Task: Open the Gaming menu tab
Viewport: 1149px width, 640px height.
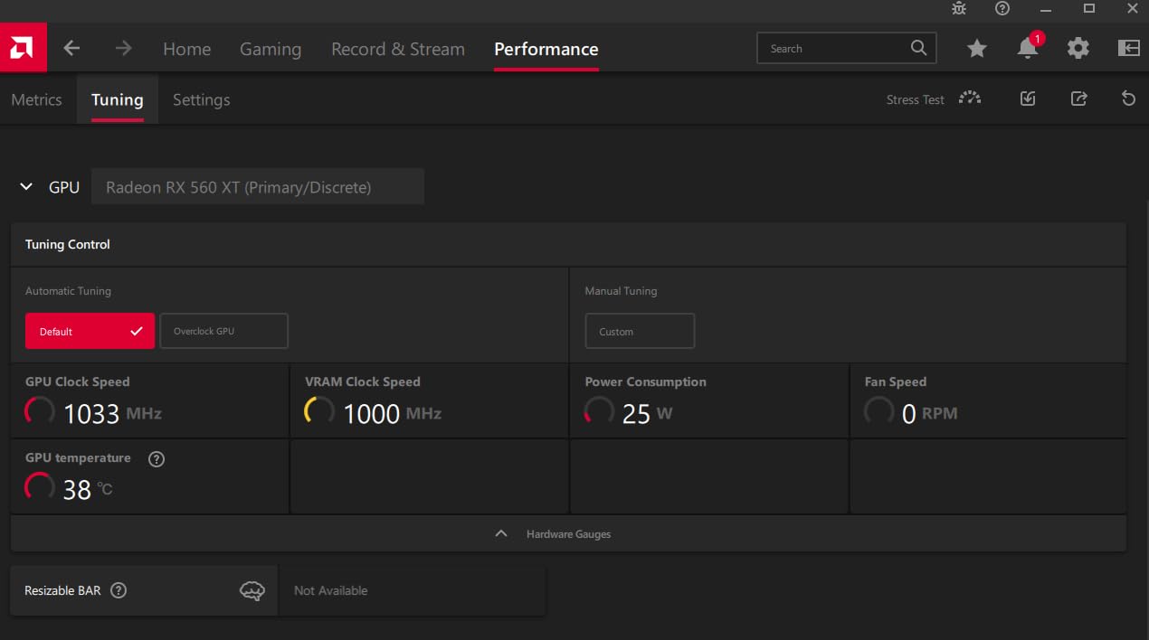Action: [270, 49]
